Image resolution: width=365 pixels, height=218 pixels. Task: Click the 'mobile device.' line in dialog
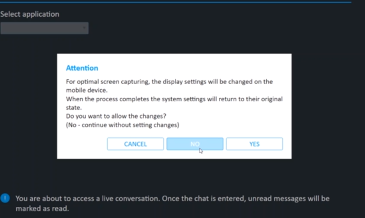tap(87, 90)
